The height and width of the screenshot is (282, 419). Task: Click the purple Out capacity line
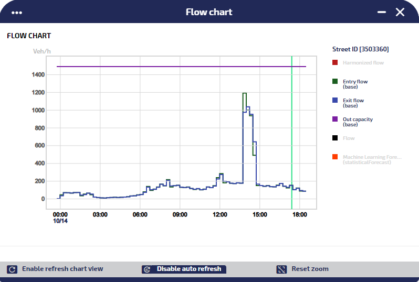click(x=182, y=67)
